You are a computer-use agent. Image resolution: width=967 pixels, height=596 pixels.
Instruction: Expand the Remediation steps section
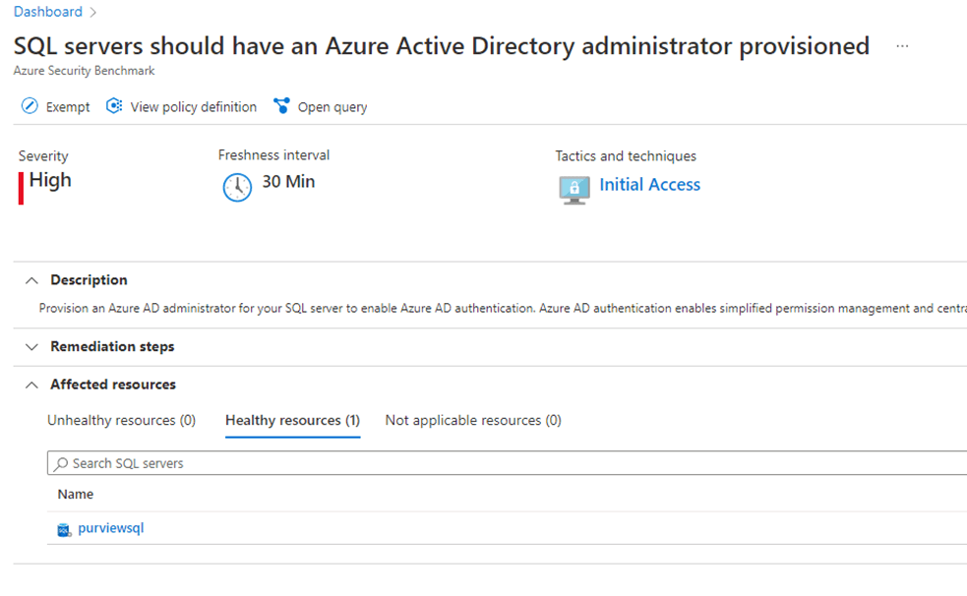[31, 347]
